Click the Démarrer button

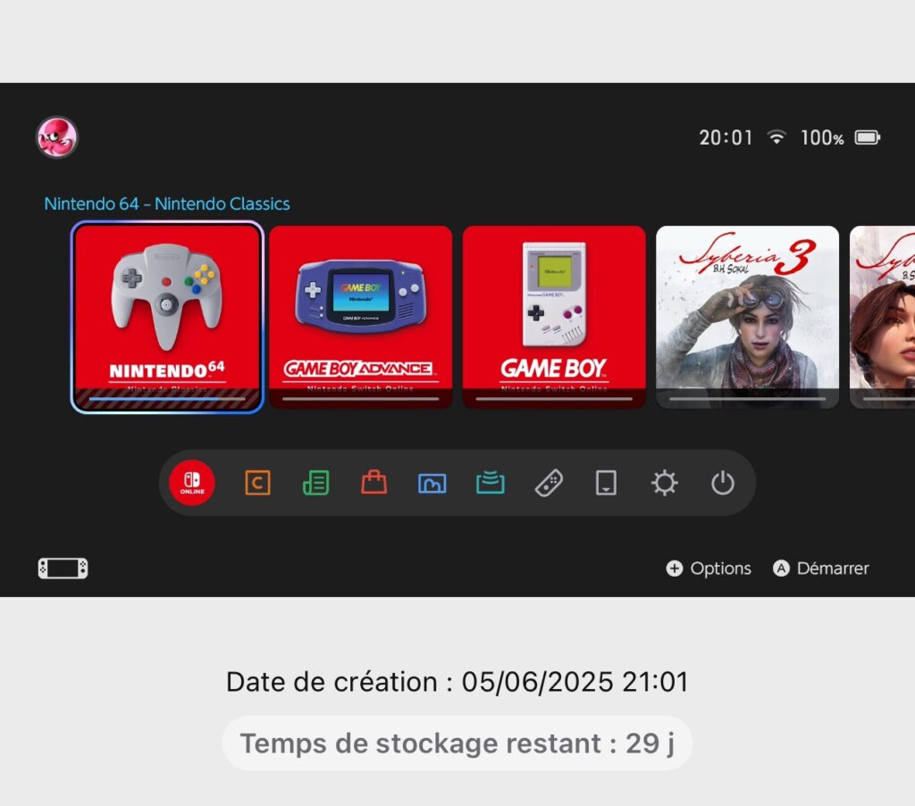pos(820,569)
